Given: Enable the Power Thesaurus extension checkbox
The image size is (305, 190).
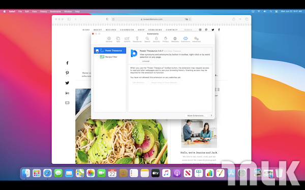Looking at the screenshot, I should 97,51.
